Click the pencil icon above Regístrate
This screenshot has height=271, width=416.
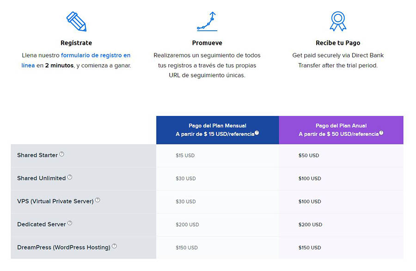pyautogui.click(x=76, y=22)
